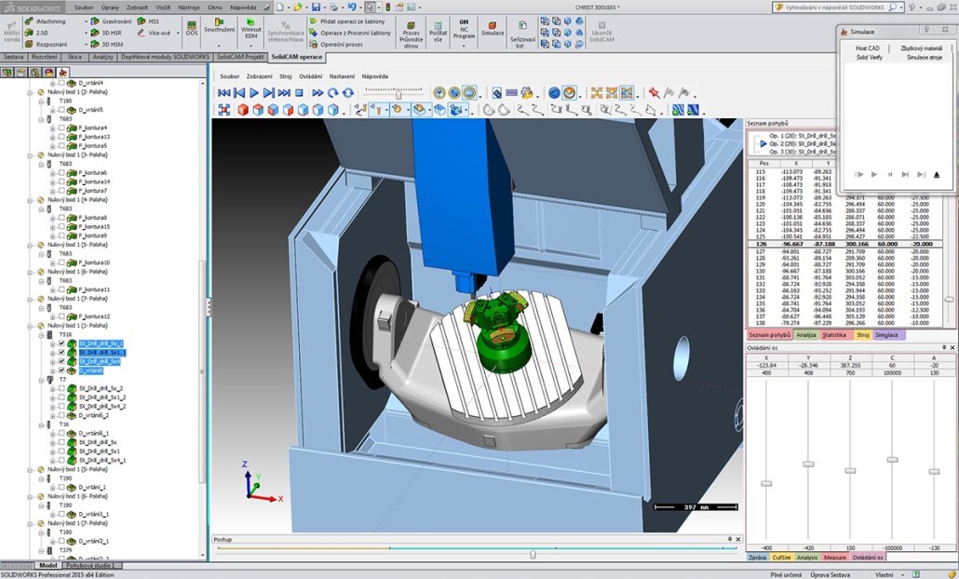This screenshot has width=959, height=579.
Task: Select the red-faced view cube icon
Action: pos(243,110)
